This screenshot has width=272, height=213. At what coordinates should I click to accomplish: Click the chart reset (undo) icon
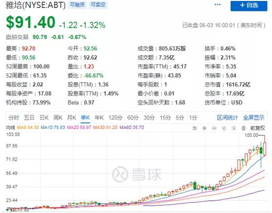click(194, 128)
